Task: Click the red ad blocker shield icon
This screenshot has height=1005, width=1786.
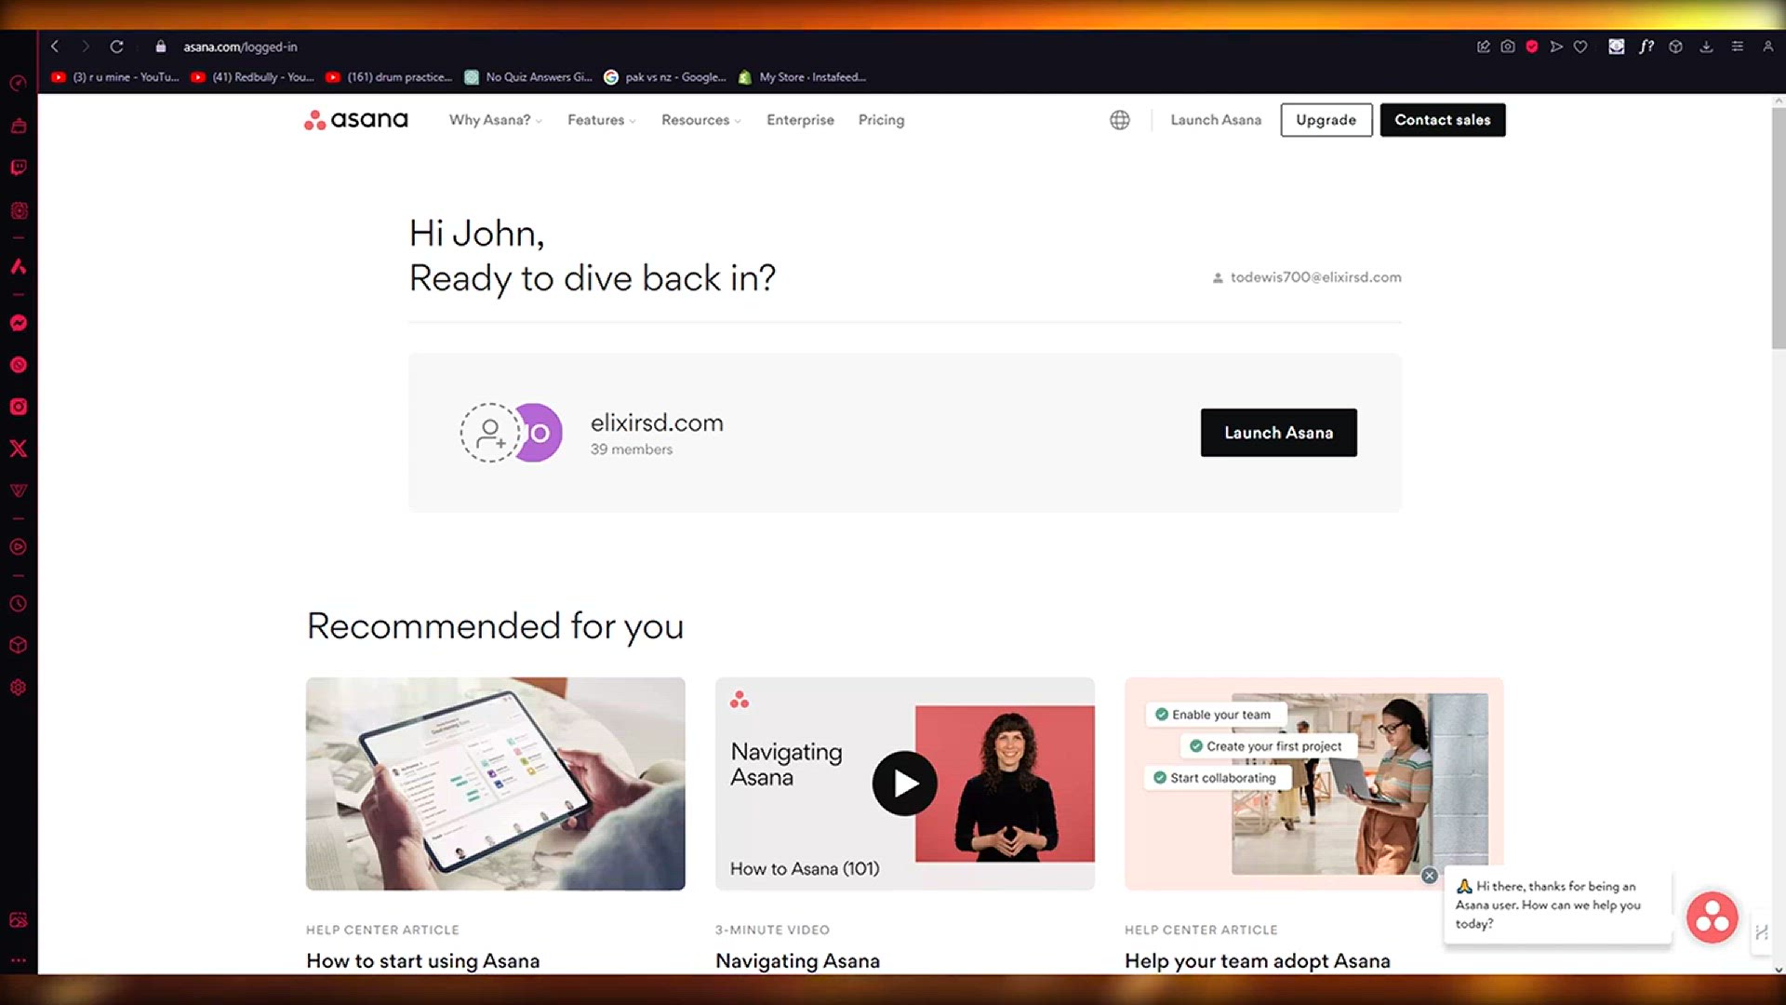Action: (x=1532, y=47)
